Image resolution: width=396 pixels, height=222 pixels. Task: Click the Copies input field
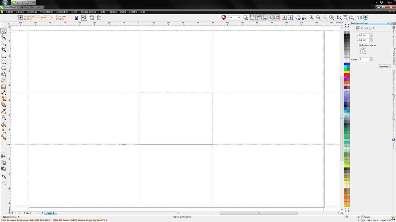pos(364,59)
